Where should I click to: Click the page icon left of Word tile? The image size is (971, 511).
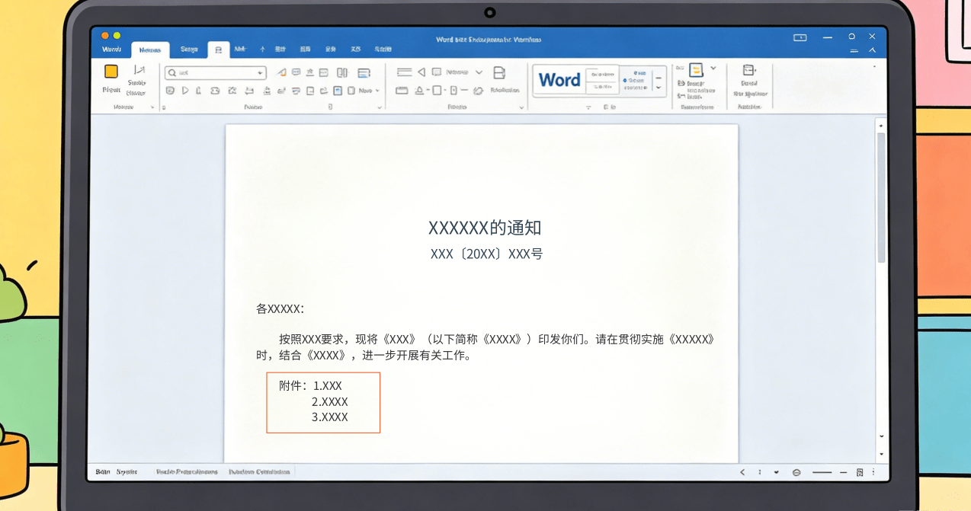pos(499,73)
